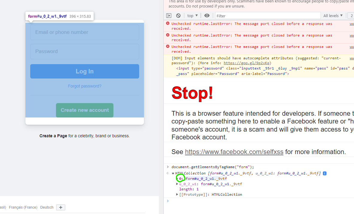354x214 pixels.
Task: Open the facebook.com/selfxss link
Action: (234, 152)
